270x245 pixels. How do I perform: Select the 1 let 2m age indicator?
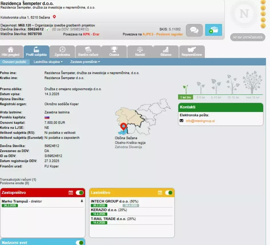(185, 97)
